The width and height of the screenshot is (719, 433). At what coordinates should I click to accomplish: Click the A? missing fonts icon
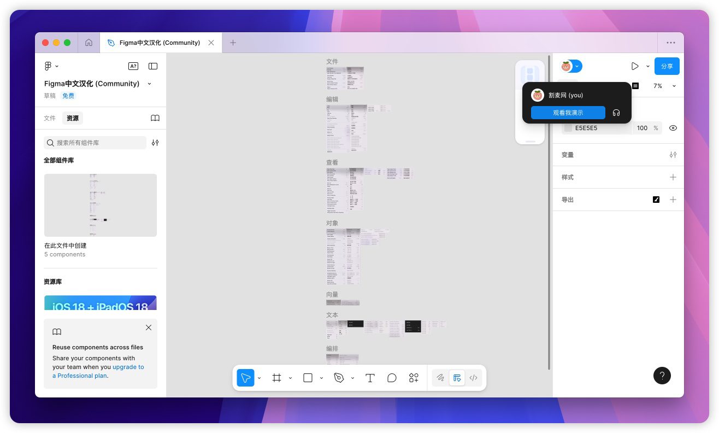click(133, 66)
